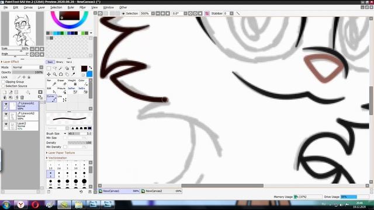Delete the selected layer
Viewport: 374px width, 210px height.
click(22, 97)
